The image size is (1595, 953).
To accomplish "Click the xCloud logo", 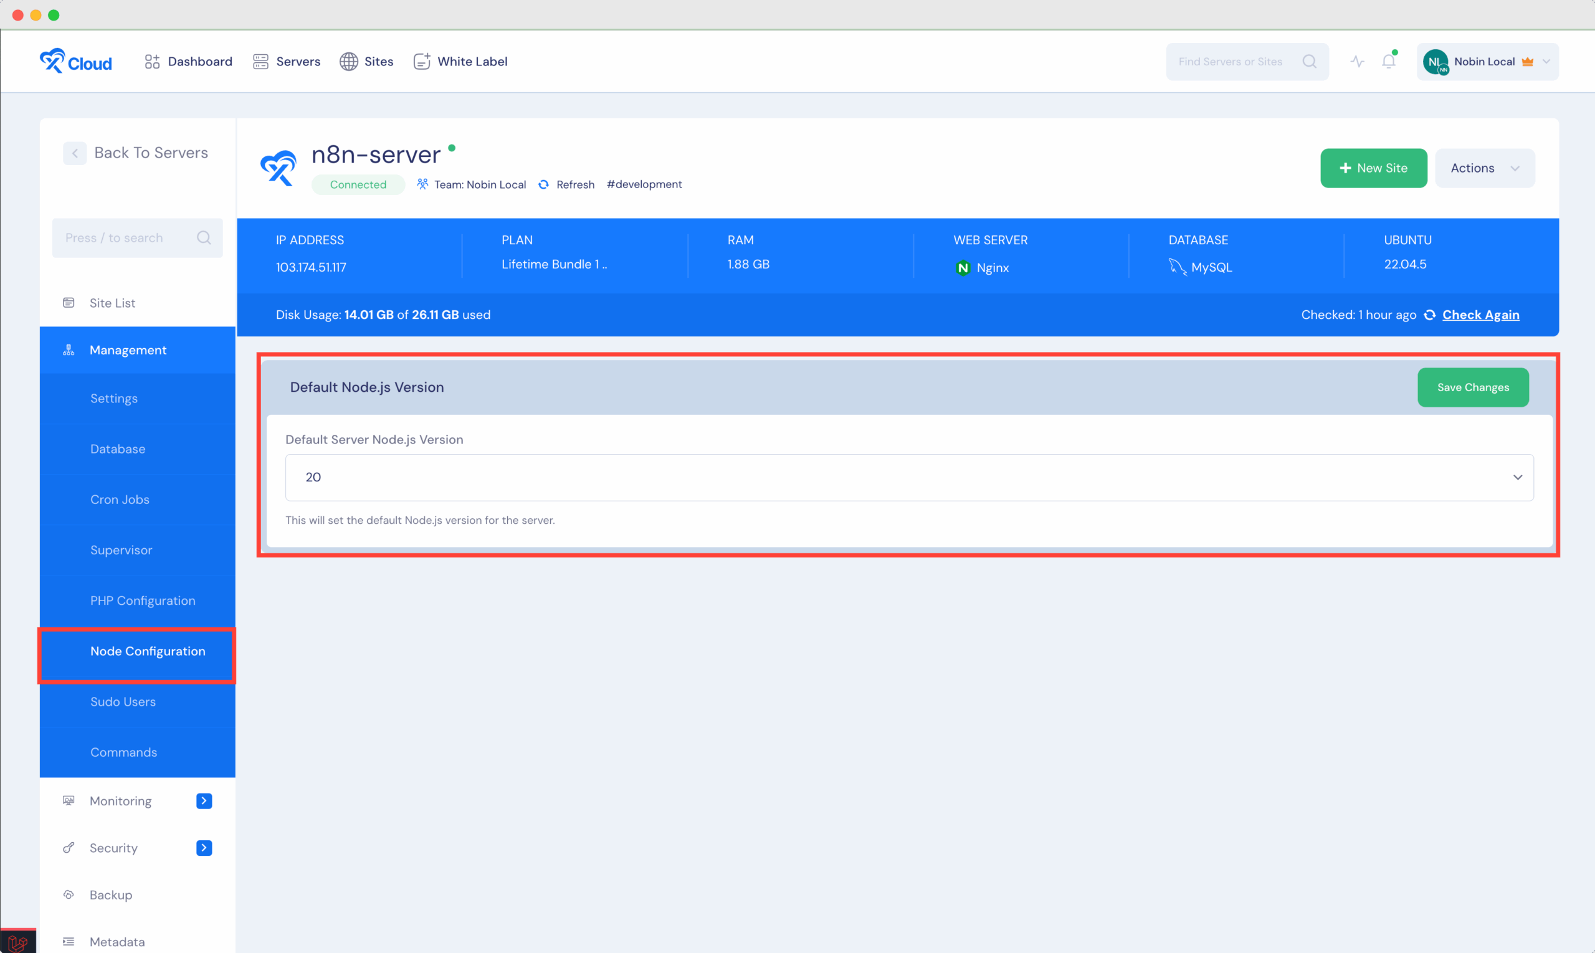I will (x=75, y=61).
